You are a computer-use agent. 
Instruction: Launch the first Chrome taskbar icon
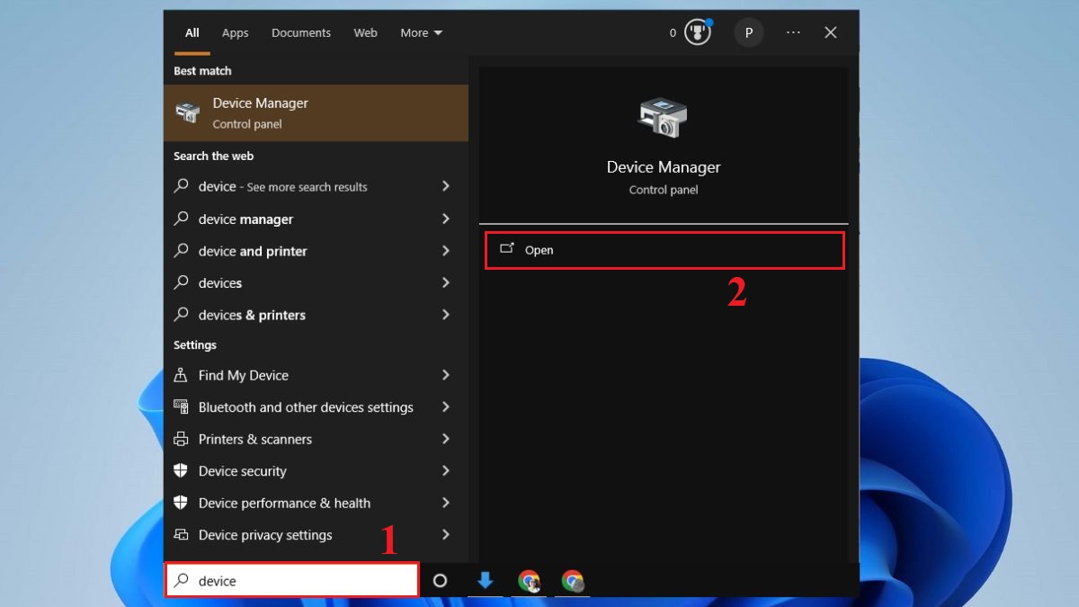529,581
